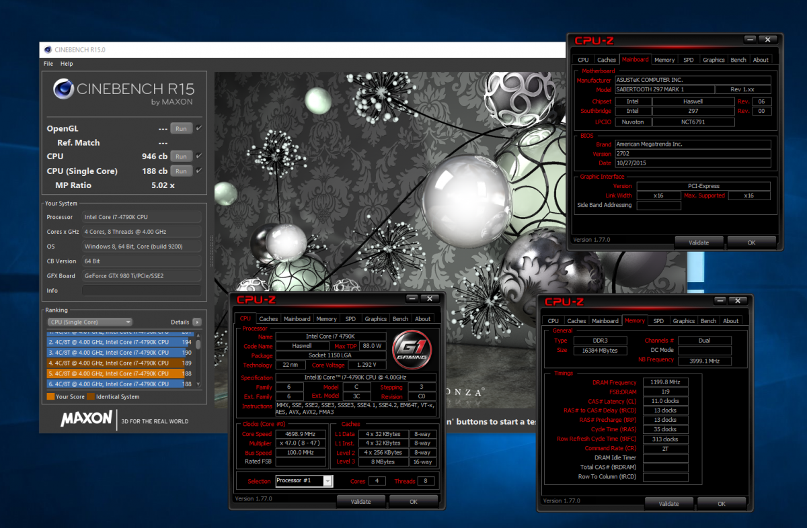Select ranking row 3 with score 190
Screen dimensions: 807x528
(120, 353)
